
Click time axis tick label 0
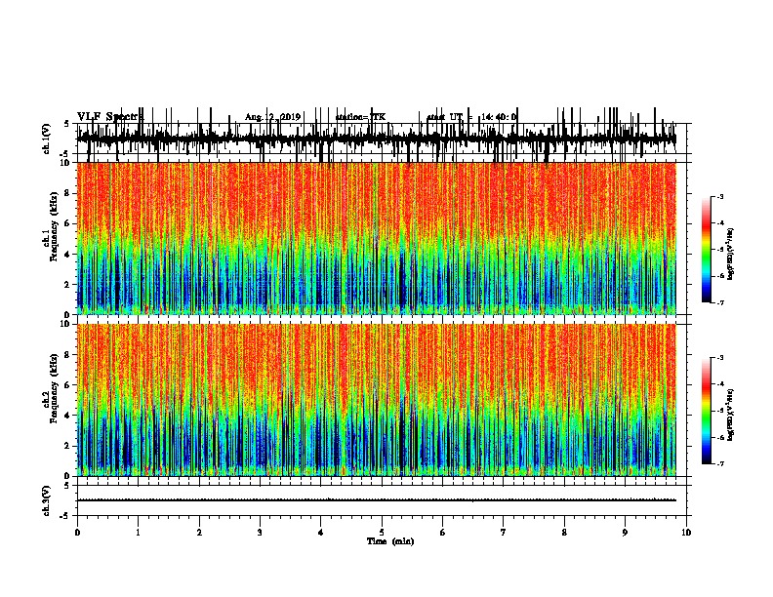point(77,533)
